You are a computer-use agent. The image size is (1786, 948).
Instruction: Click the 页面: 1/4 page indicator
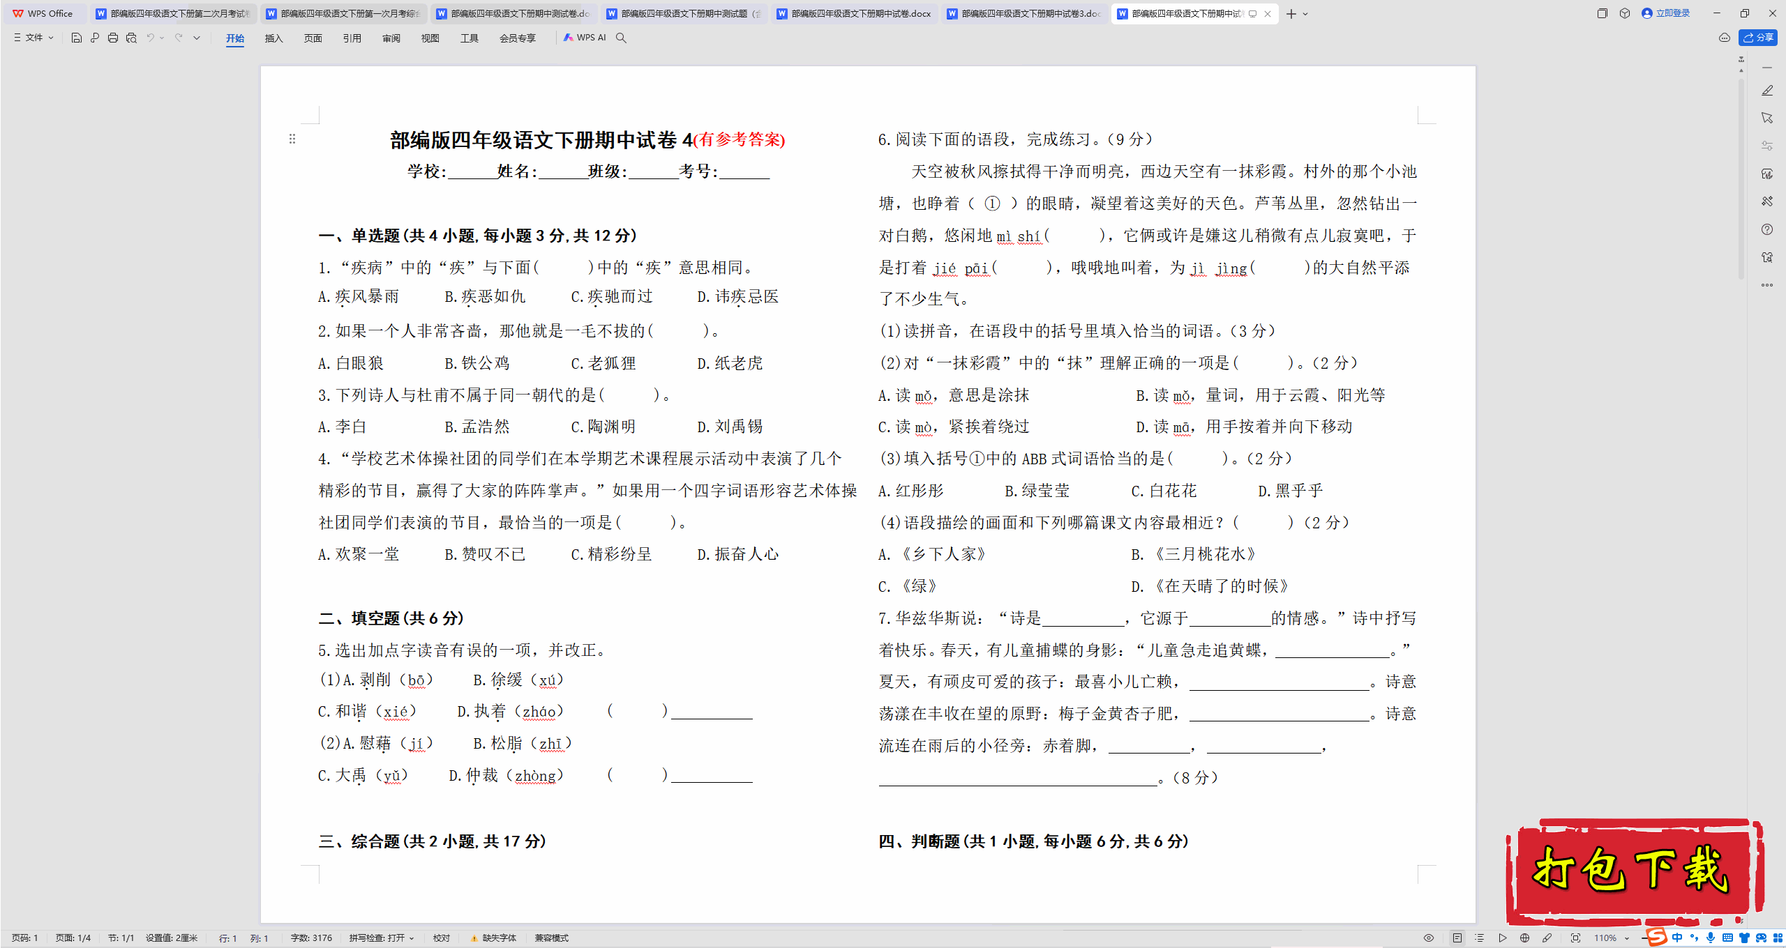click(73, 938)
